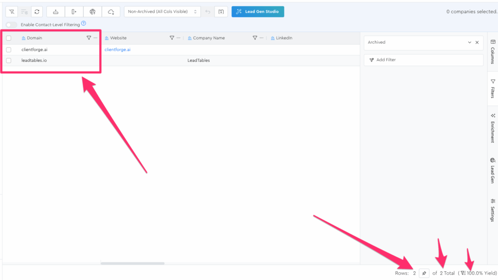The image size is (498, 280).
Task: Click the refresh table icon
Action: click(x=36, y=12)
